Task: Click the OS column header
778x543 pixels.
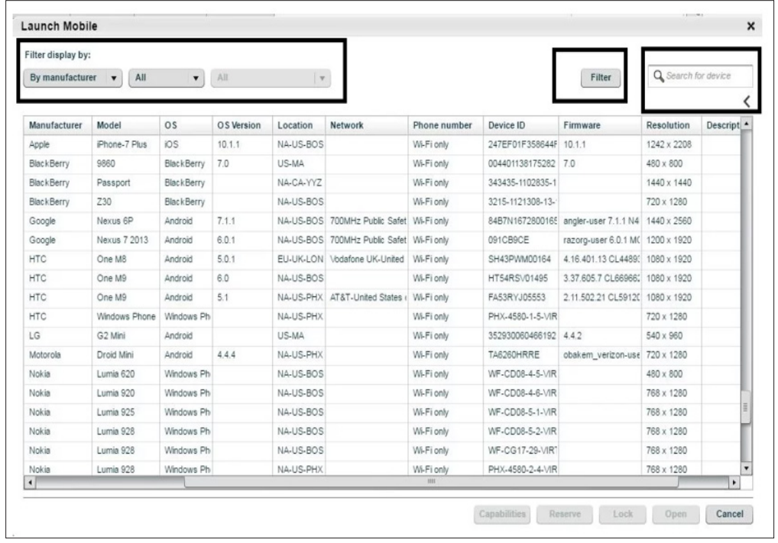Action: click(x=186, y=125)
